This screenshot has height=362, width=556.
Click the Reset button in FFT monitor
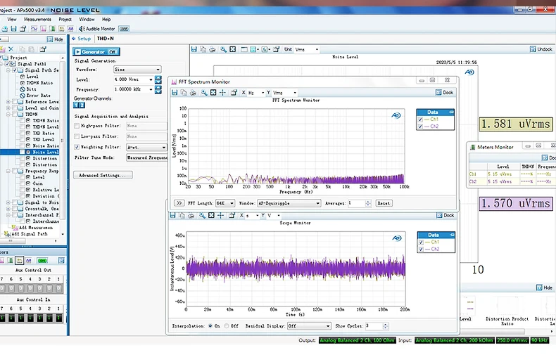point(384,203)
